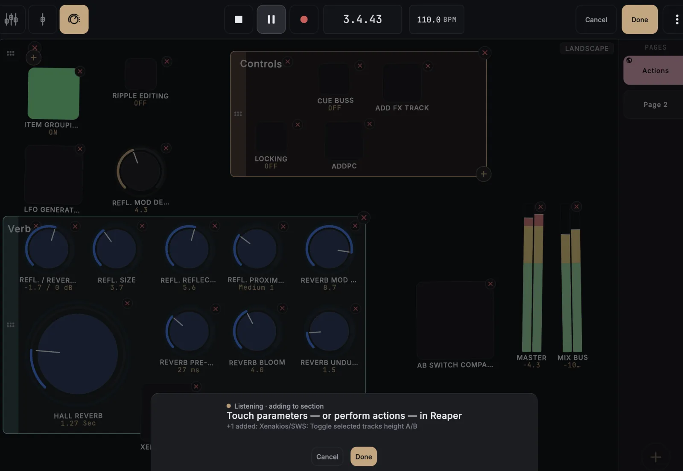Open the single channel strip icon

(42, 19)
